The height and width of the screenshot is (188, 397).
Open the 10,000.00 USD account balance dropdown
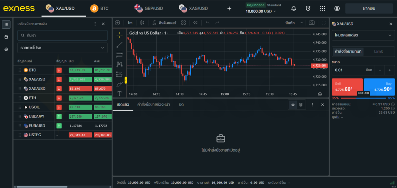261,11
